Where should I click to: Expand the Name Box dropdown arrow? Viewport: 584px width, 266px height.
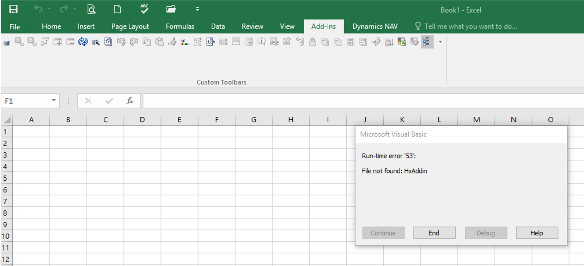tap(54, 101)
